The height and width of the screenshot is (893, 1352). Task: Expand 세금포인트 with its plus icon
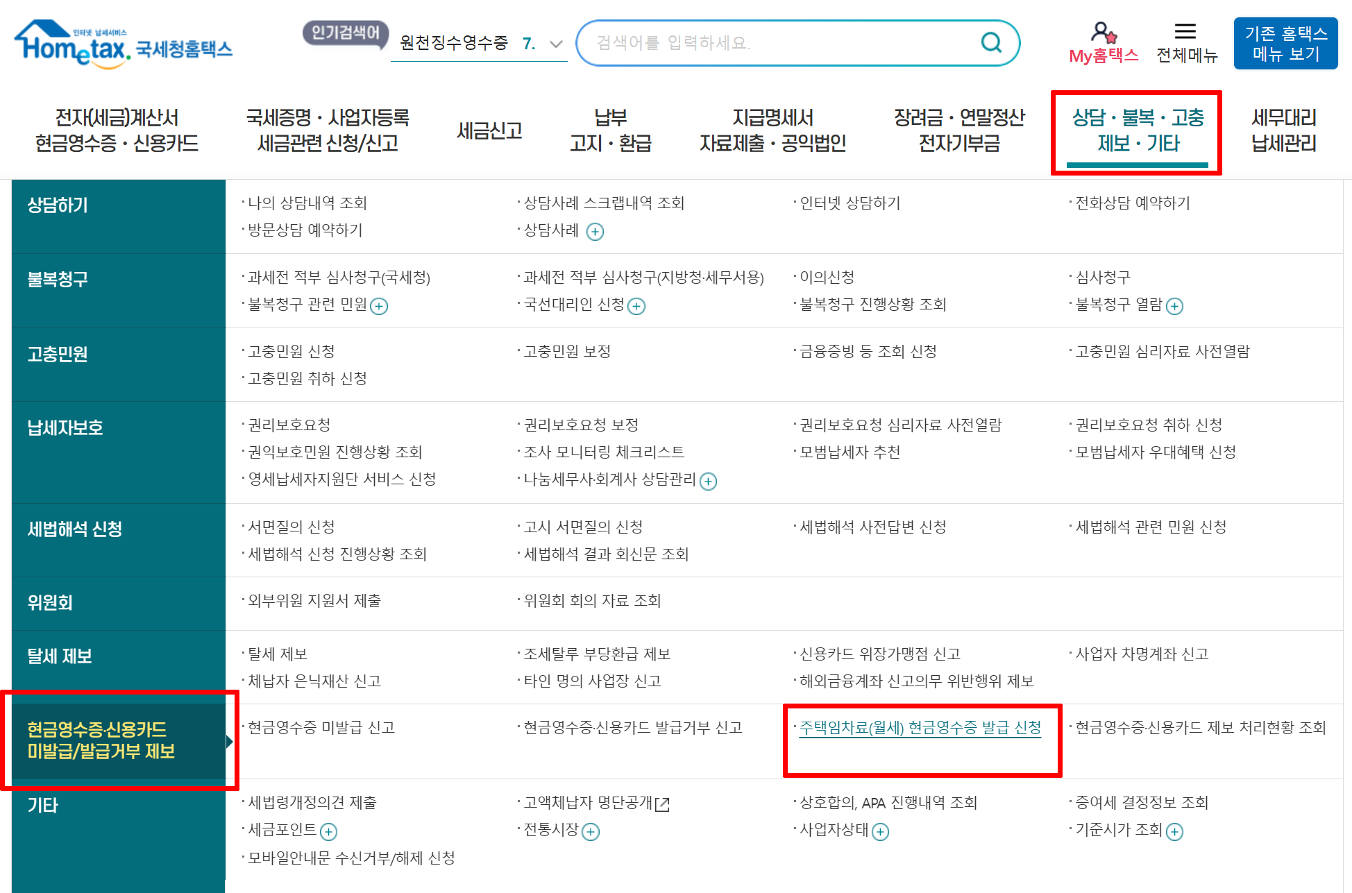click(x=330, y=831)
